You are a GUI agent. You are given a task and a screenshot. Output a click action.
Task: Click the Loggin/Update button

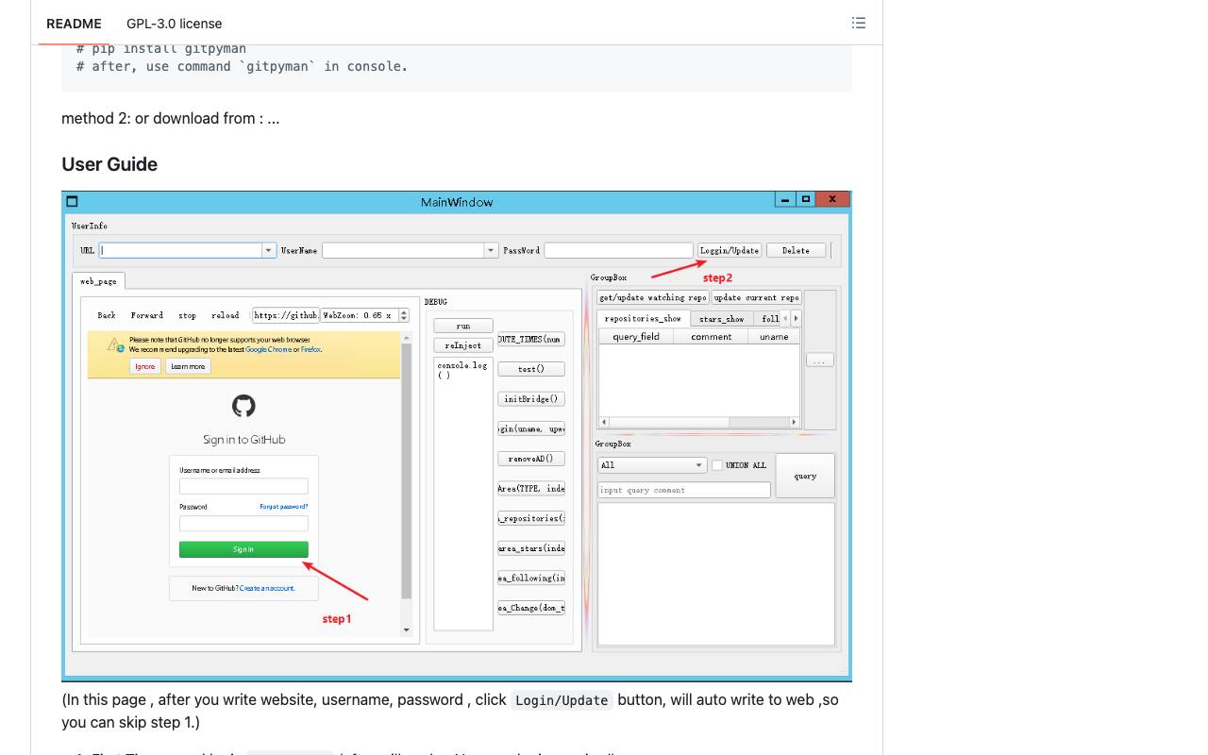[x=730, y=250]
